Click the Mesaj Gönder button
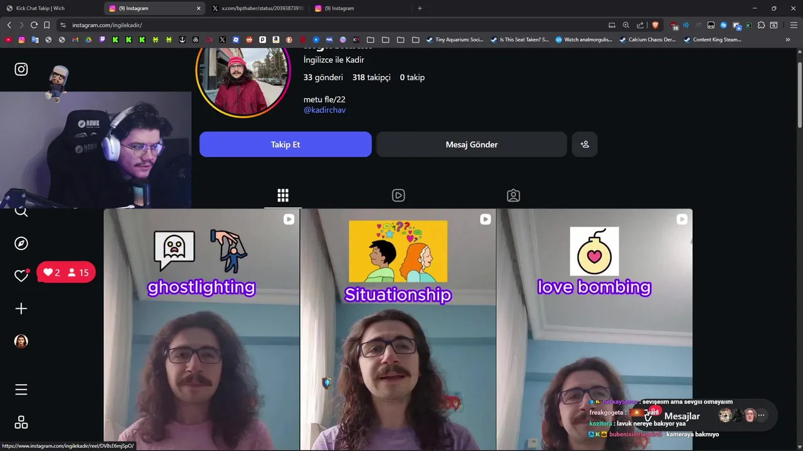803x451 pixels. point(472,144)
